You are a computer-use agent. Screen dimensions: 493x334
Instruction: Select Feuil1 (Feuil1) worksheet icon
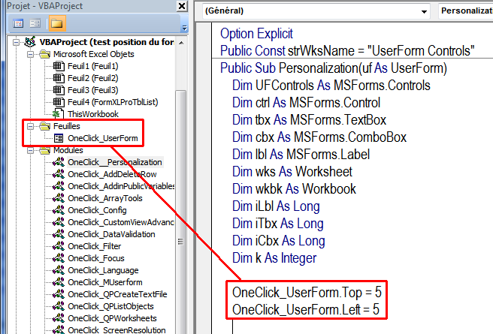pos(59,66)
